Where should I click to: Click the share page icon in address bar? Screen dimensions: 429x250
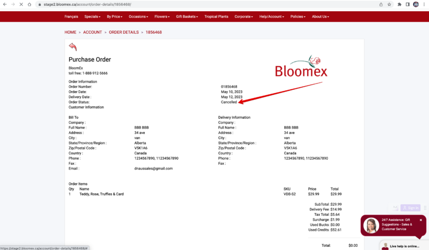[381, 4]
